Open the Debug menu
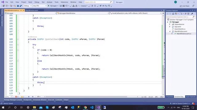The height and width of the screenshot is (110, 197). coord(37,2)
